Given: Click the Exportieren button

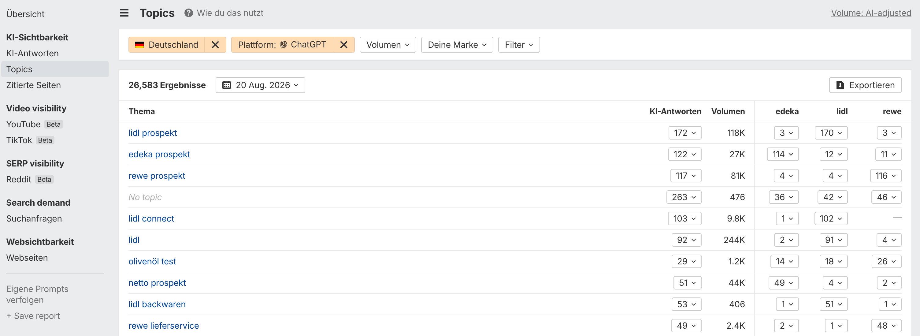Looking at the screenshot, I should [x=865, y=85].
